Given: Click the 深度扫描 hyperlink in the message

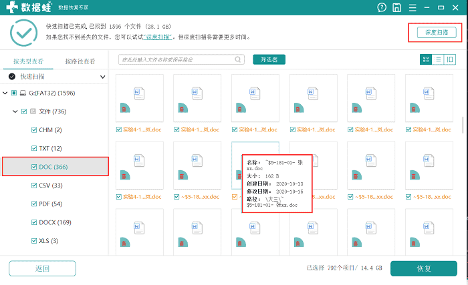Looking at the screenshot, I should point(158,37).
